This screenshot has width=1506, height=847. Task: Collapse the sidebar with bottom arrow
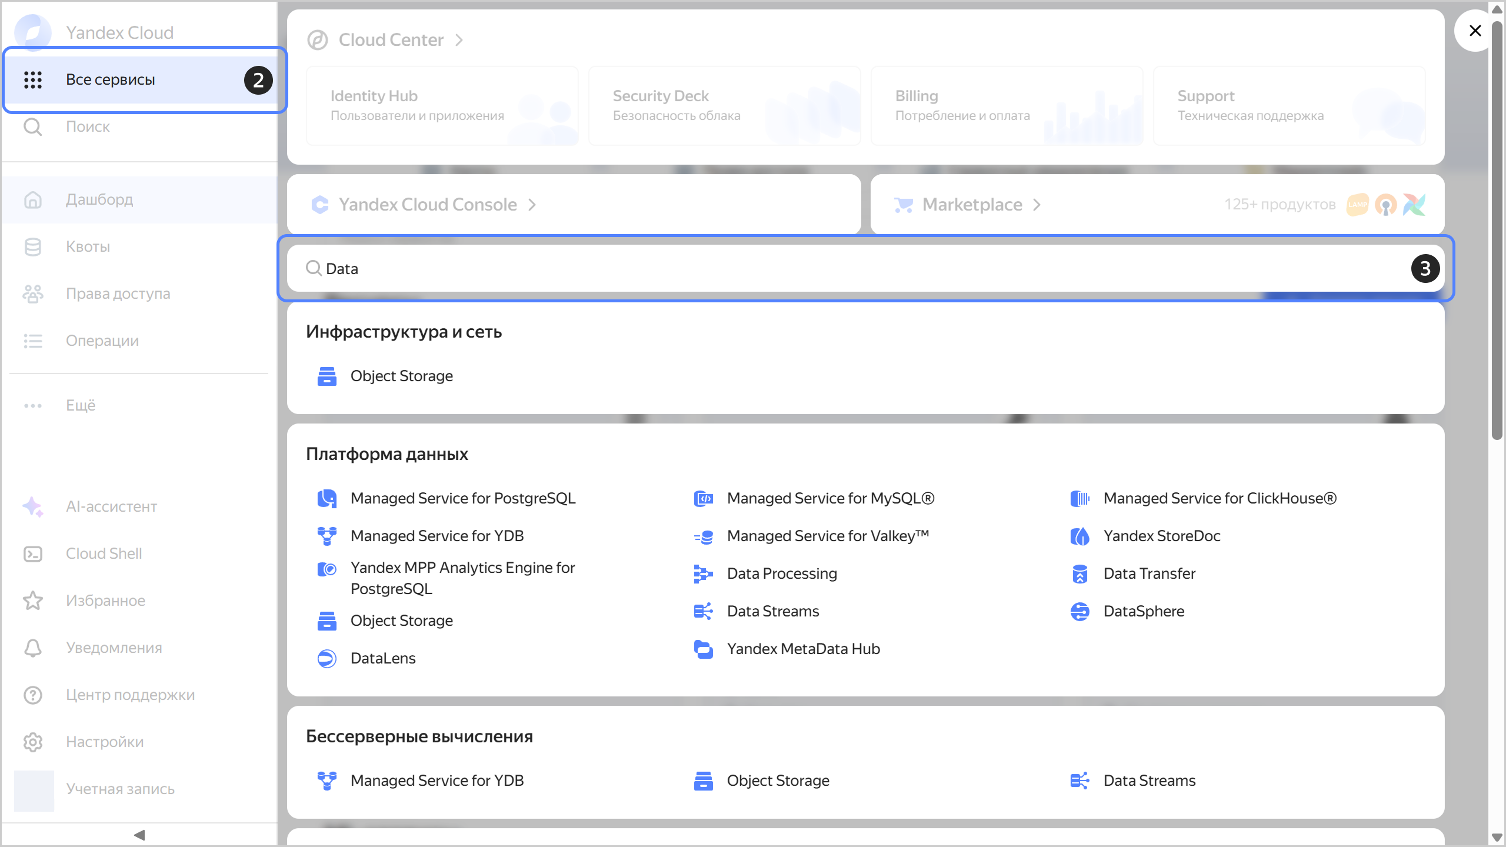(139, 835)
